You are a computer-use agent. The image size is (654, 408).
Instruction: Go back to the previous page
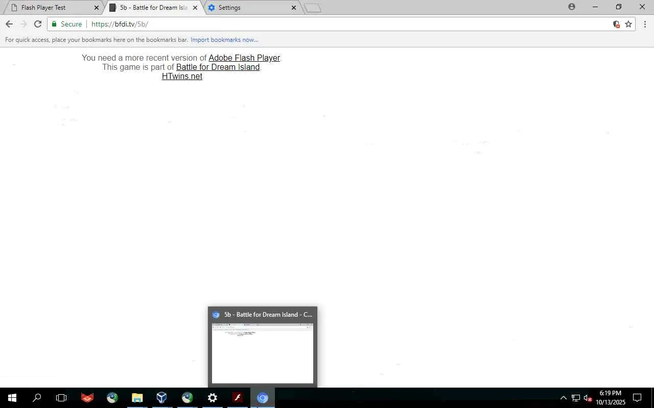tap(9, 24)
